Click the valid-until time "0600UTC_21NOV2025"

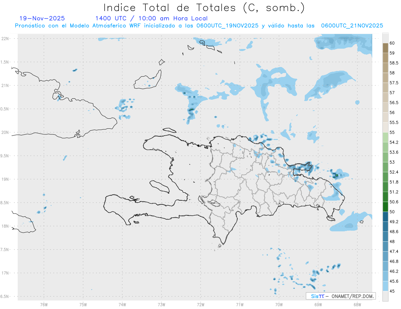(352, 25)
